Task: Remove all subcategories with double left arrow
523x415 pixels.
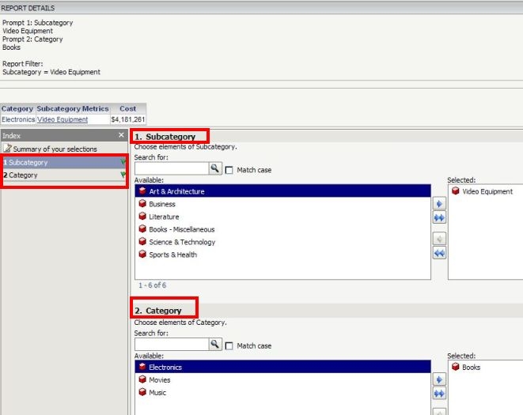Action: point(439,253)
